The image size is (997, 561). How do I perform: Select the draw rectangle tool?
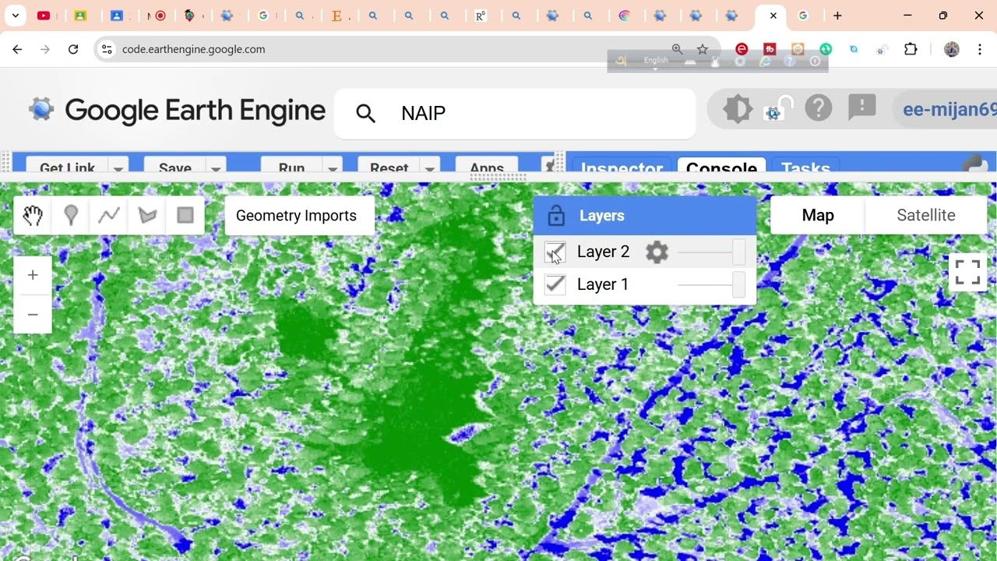tap(185, 215)
